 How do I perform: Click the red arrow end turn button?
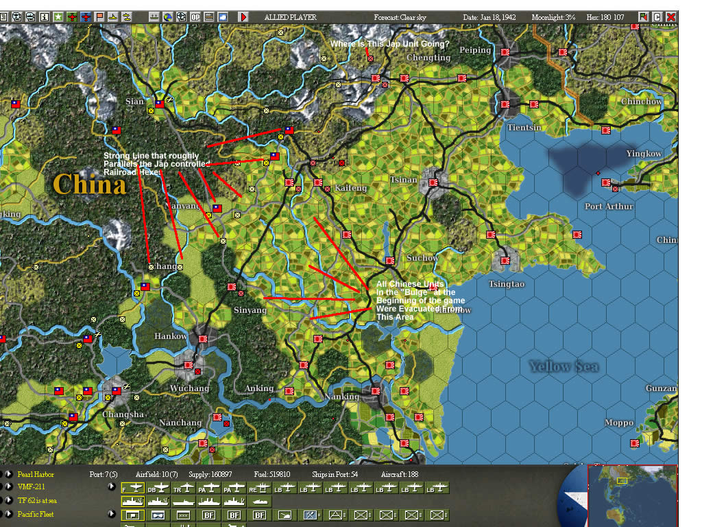(243, 17)
